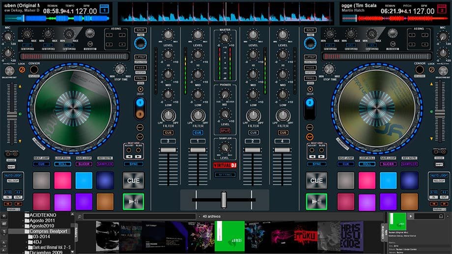Set loop IN point on left deck

[8, 197]
